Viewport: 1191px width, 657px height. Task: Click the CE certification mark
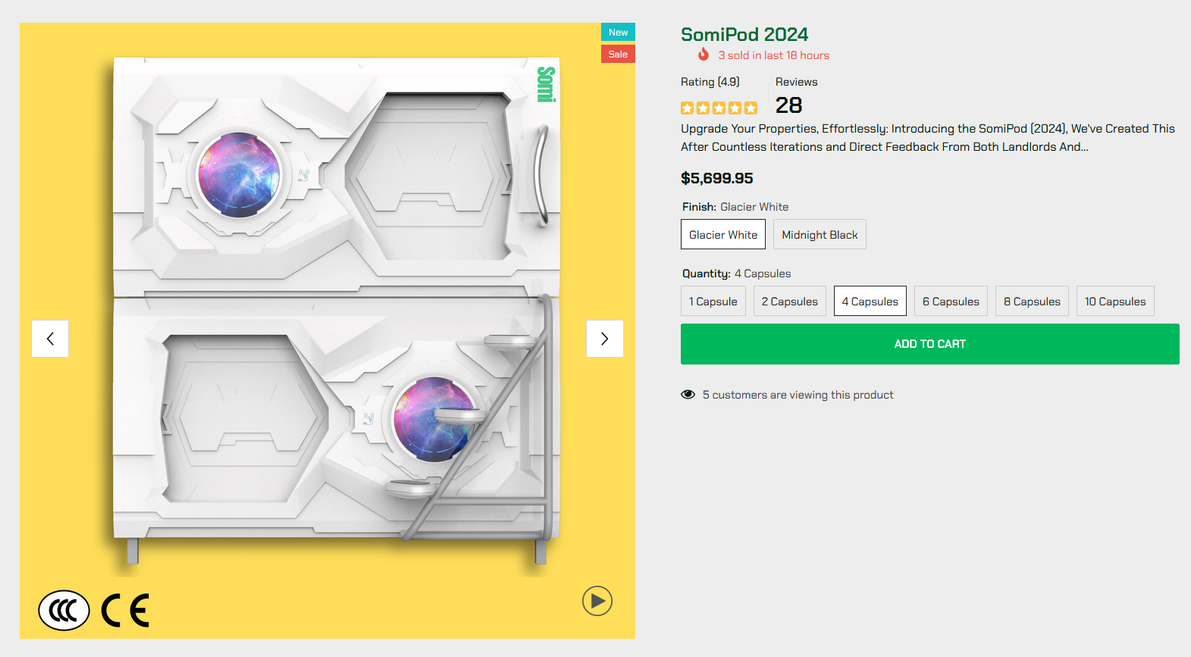click(x=126, y=610)
